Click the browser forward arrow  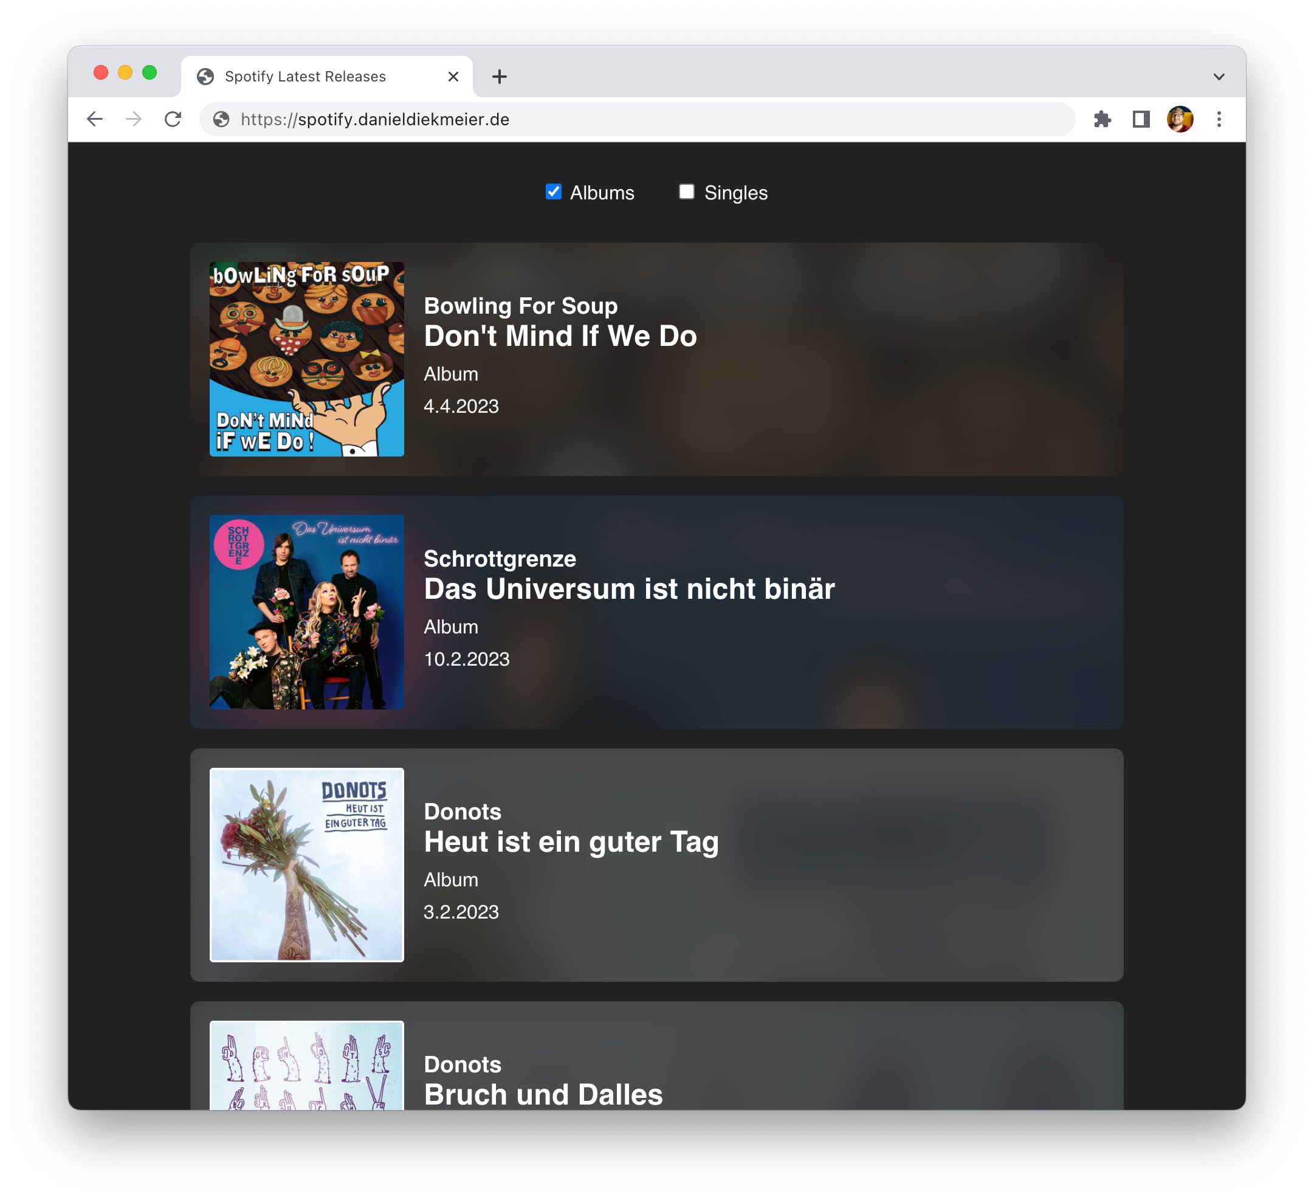pyautogui.click(x=134, y=119)
